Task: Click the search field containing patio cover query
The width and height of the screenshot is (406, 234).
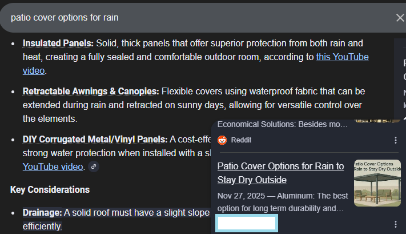Action: tap(194, 18)
